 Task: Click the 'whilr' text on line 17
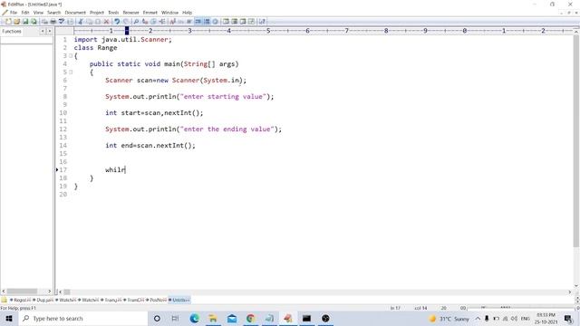click(115, 169)
